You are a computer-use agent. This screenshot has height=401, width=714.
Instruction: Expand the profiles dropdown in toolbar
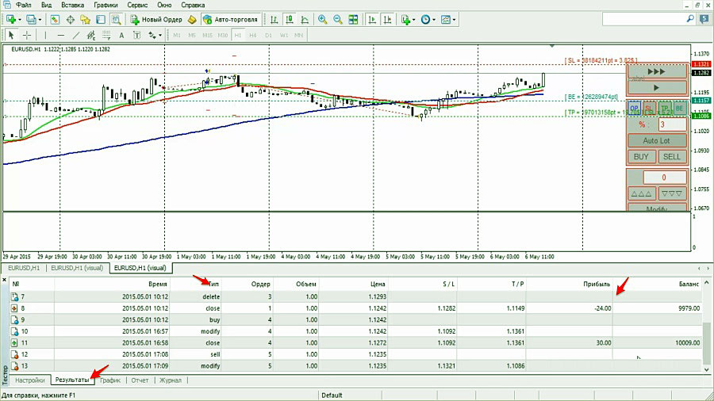(41, 19)
